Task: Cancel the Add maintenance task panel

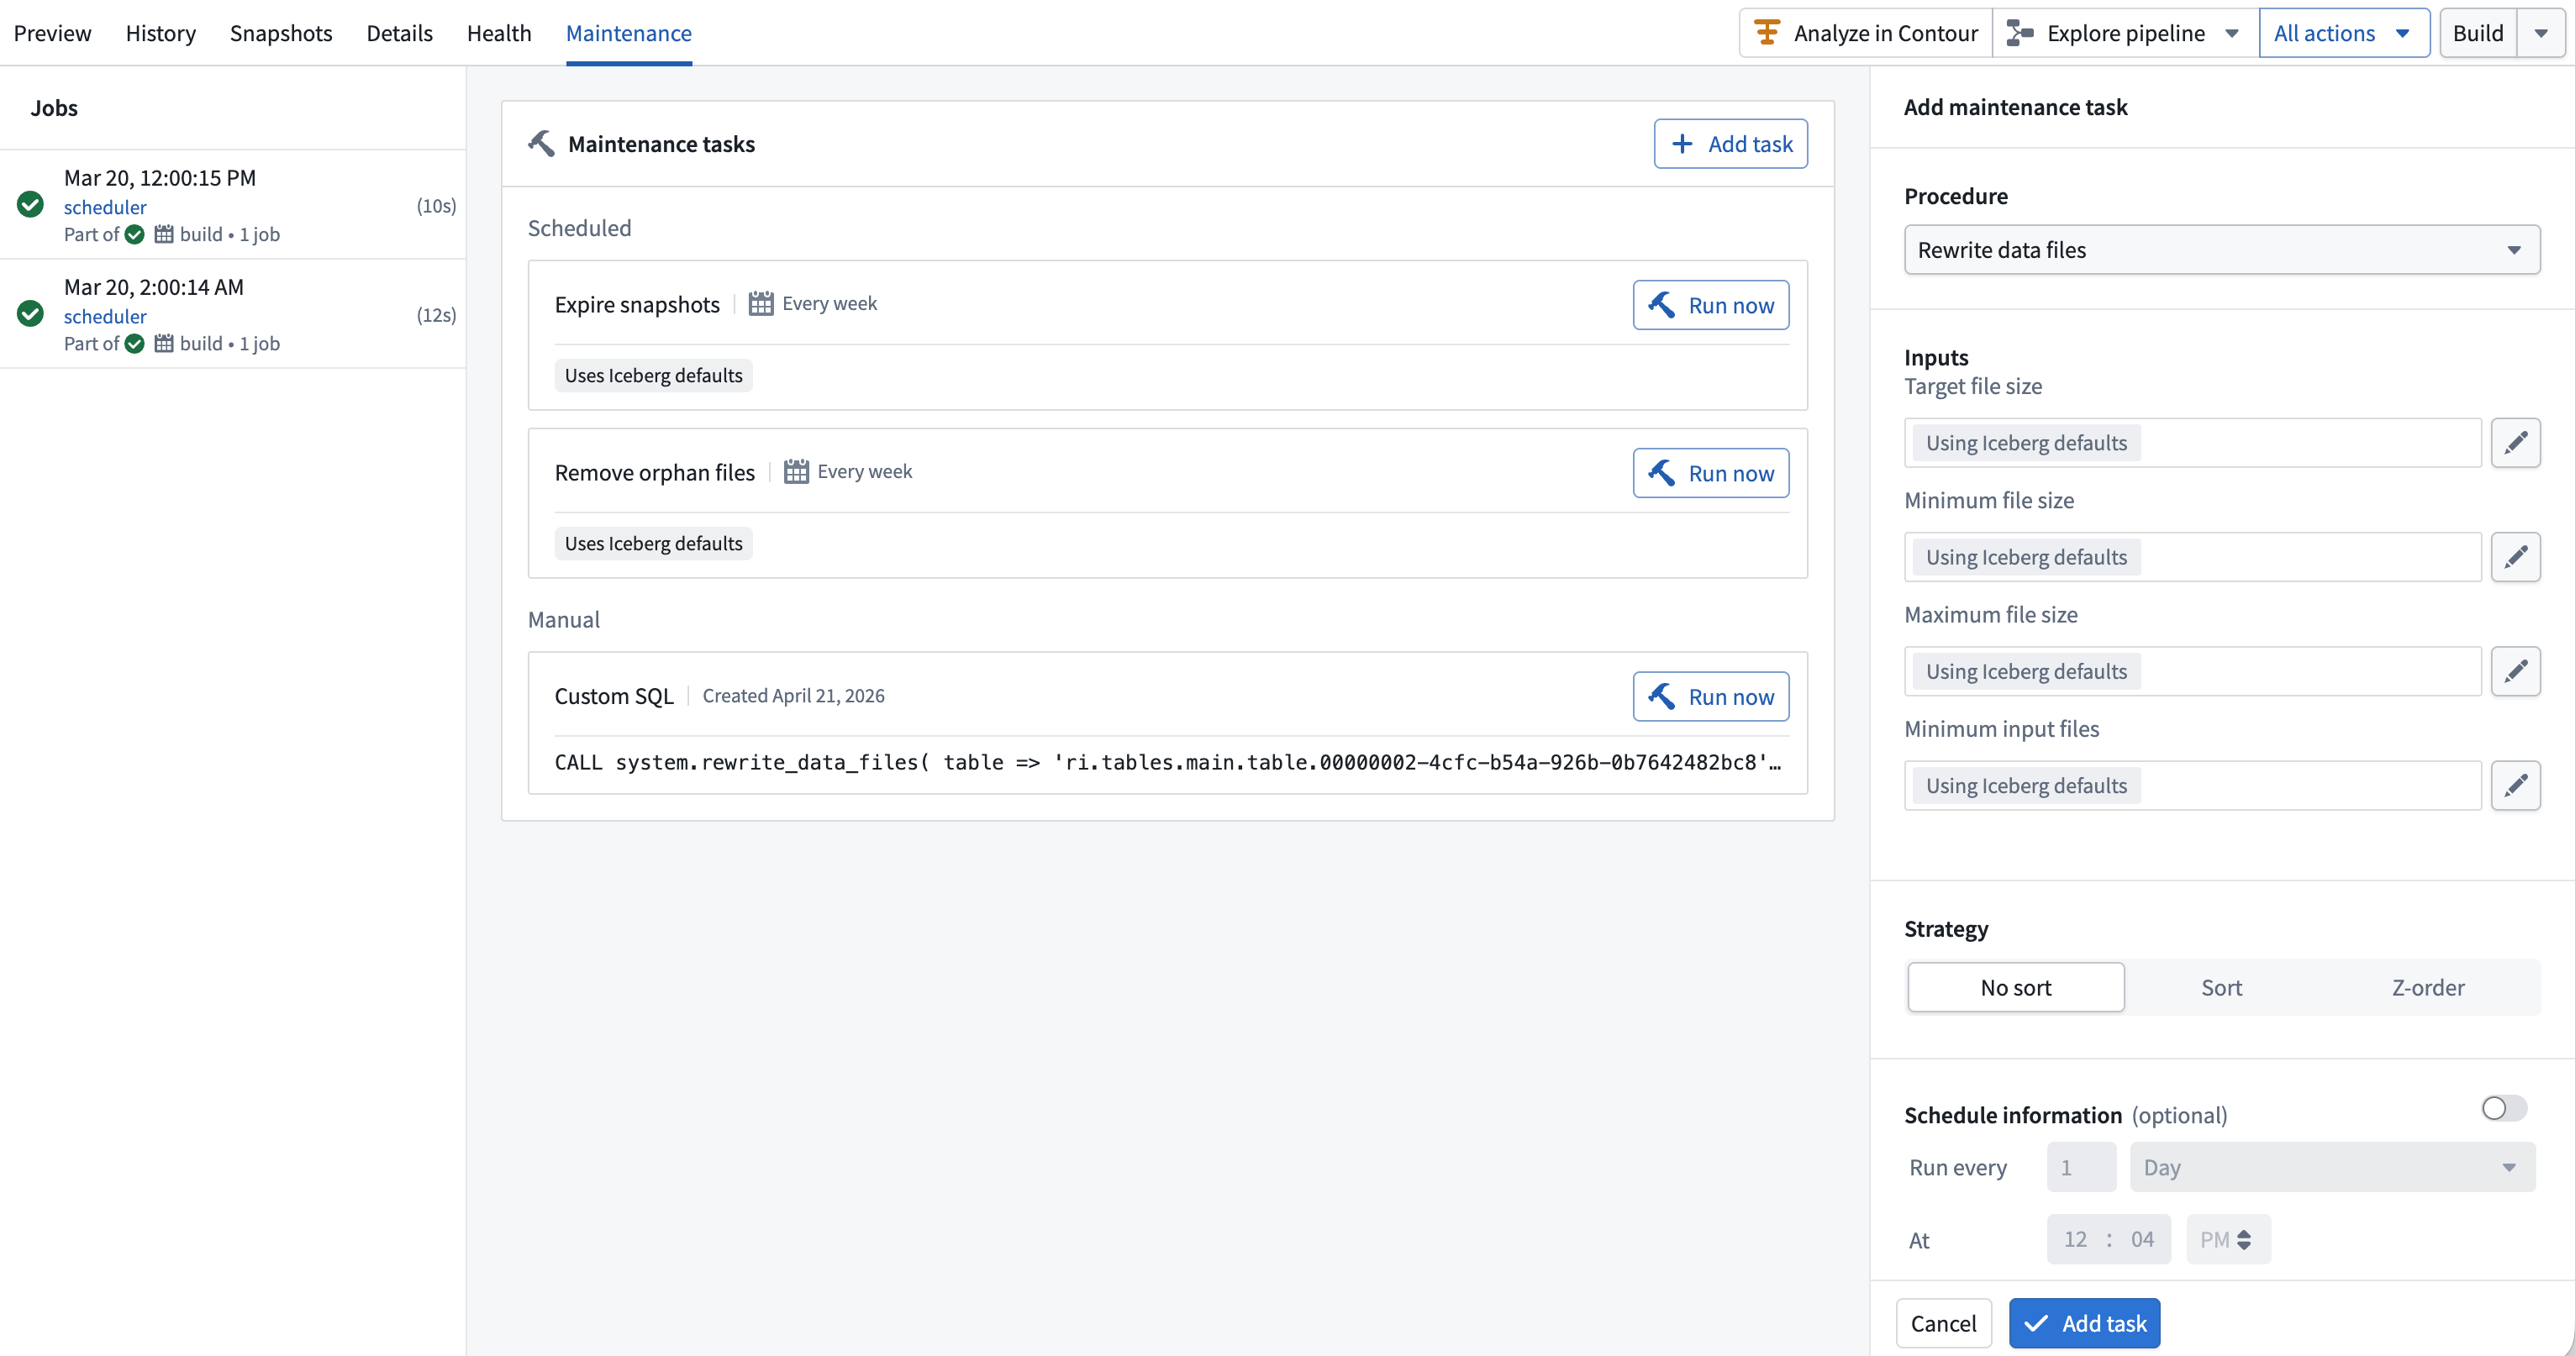Action: [1943, 1323]
